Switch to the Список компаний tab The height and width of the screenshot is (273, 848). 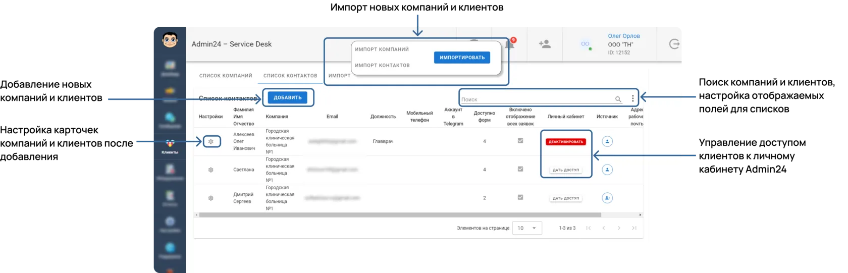click(x=226, y=76)
